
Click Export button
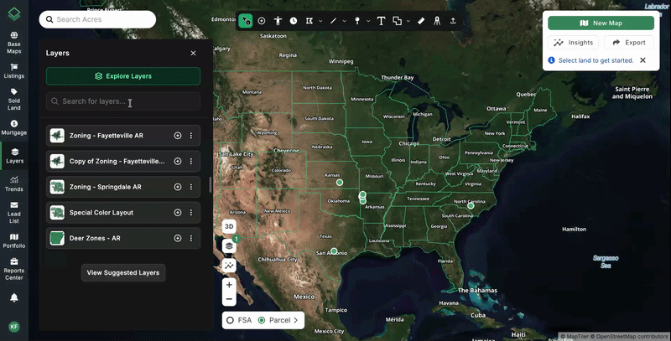[x=629, y=42]
